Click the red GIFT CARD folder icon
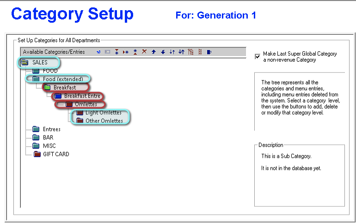This screenshot has width=356, height=223. pyautogui.click(x=37, y=154)
